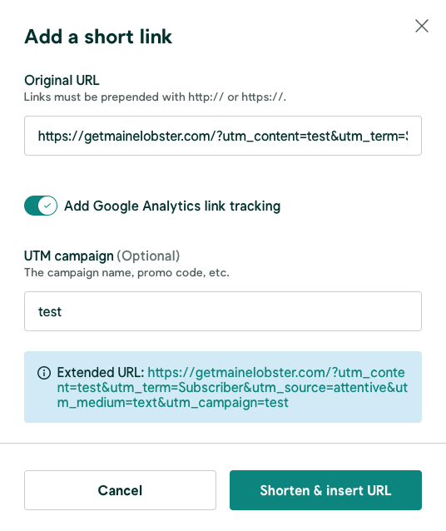This screenshot has height=531, width=446.
Task: Close the Add a short link dialog
Action: pyautogui.click(x=422, y=26)
